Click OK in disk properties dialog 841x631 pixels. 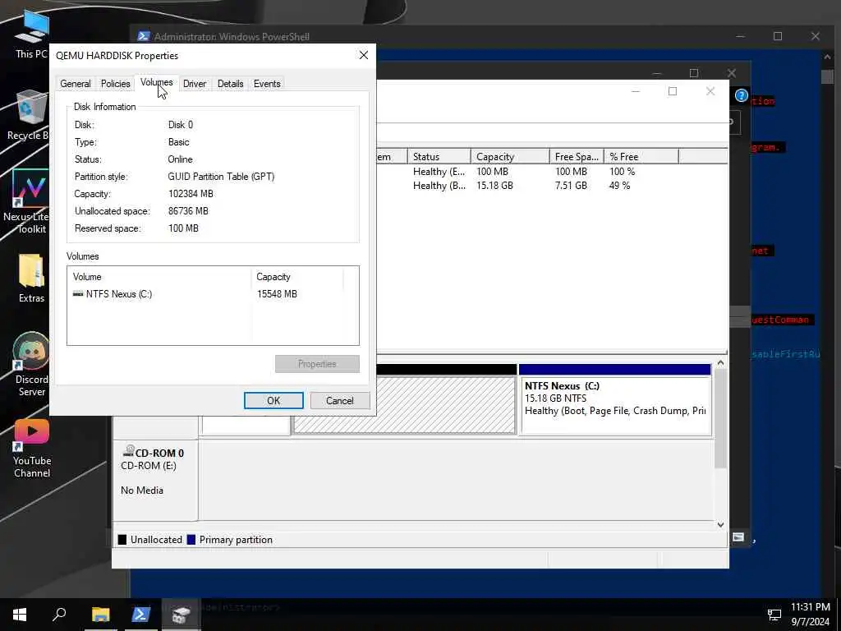click(x=273, y=401)
